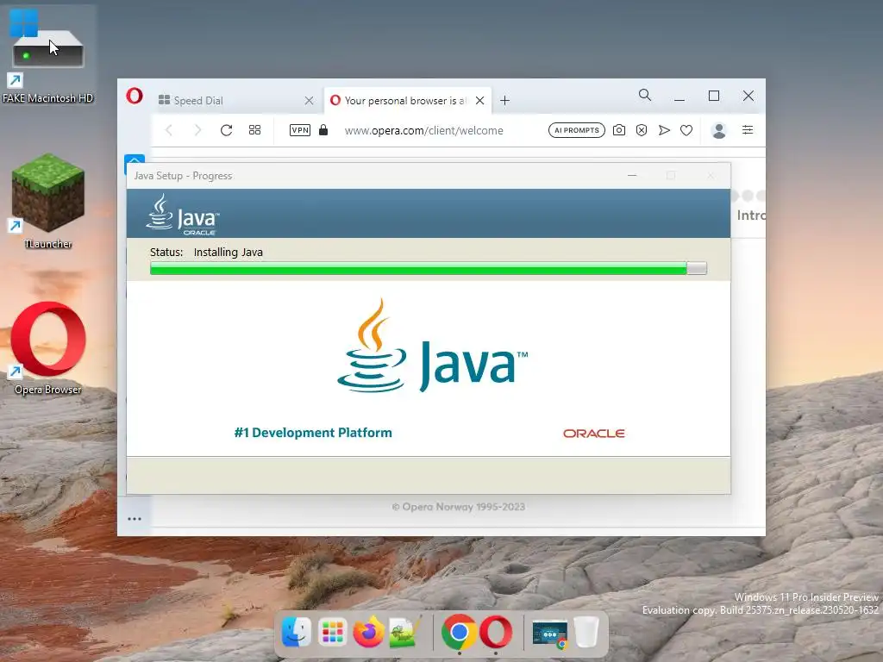Image resolution: width=883 pixels, height=662 pixels.
Task: Launch Firefox from the dock
Action: (368, 632)
